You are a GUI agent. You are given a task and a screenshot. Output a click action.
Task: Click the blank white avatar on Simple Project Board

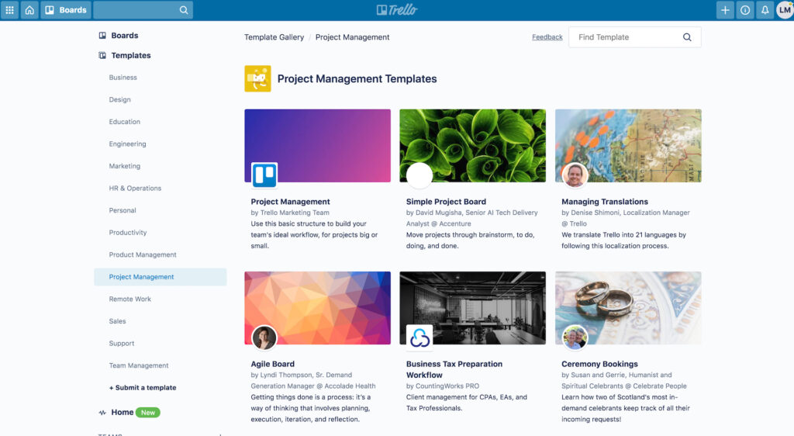coord(419,175)
